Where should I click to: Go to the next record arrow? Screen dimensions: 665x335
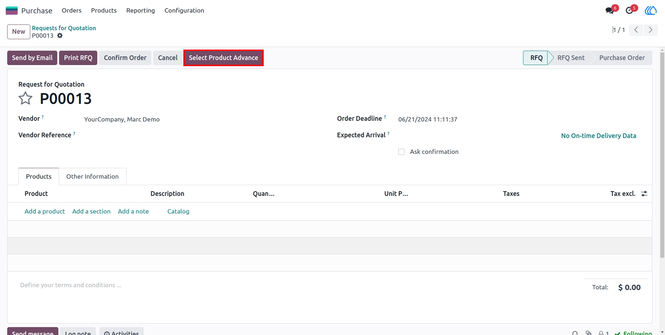tap(651, 30)
